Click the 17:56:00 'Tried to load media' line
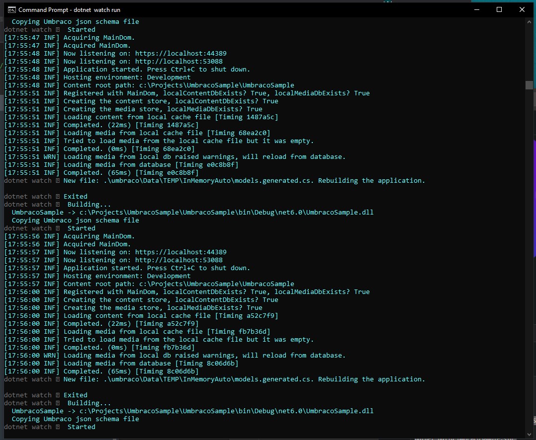The height and width of the screenshot is (440, 536). point(159,340)
